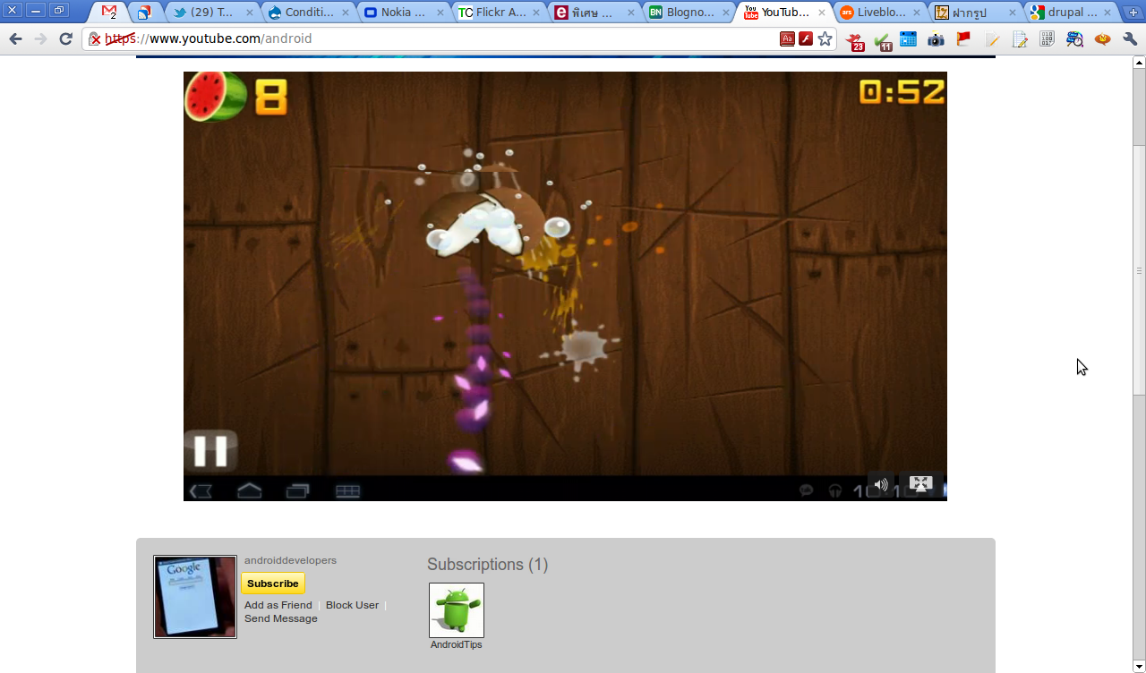Click the androiddevelopers channel avatar image
1146x673 pixels.
point(195,597)
